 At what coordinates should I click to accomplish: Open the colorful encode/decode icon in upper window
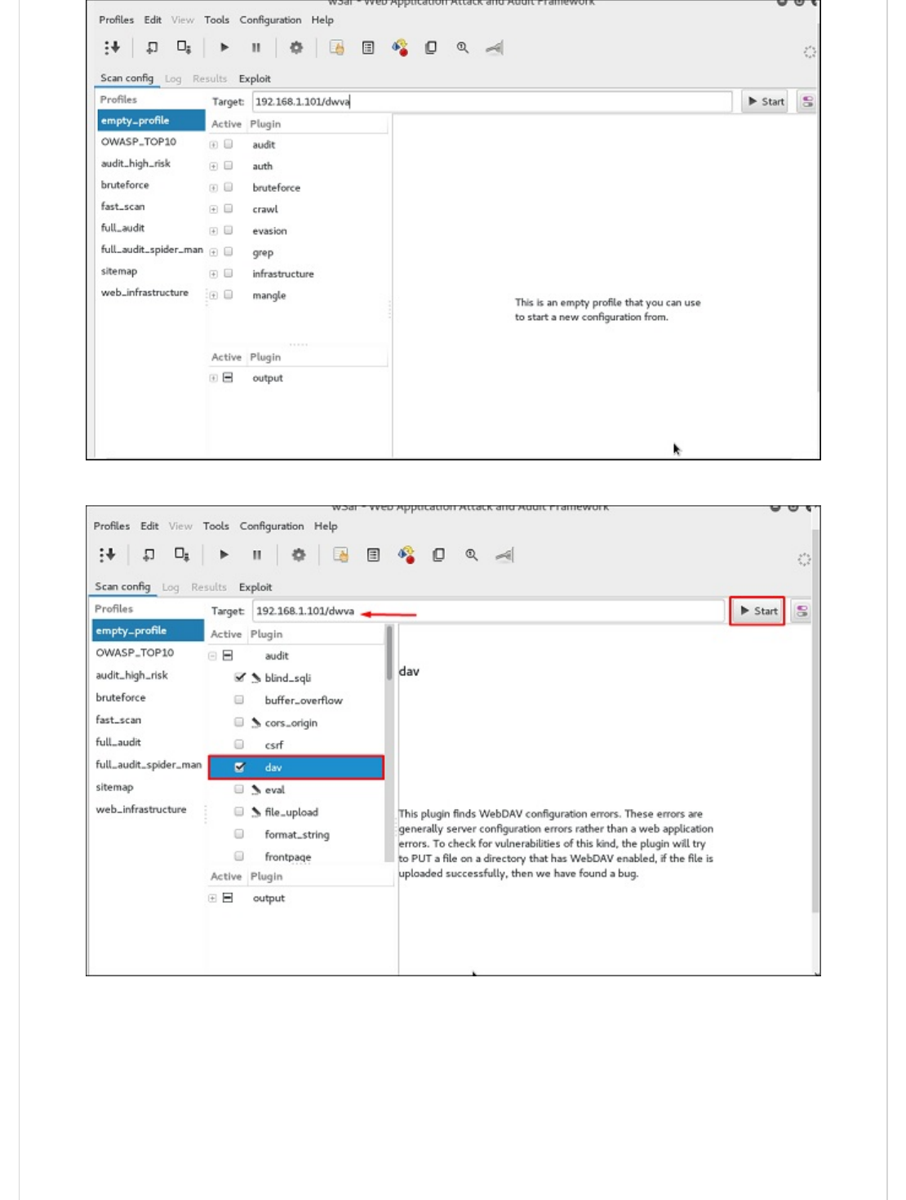pyautogui.click(x=400, y=47)
